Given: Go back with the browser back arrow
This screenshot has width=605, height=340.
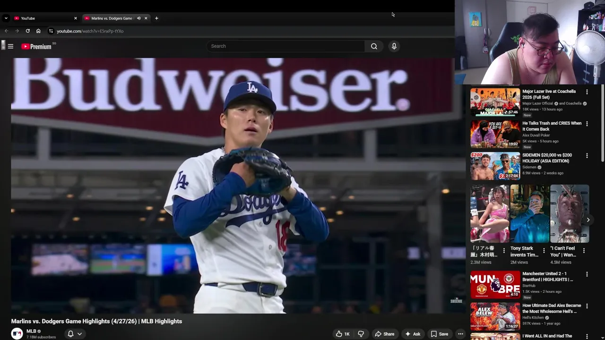Looking at the screenshot, I should coord(7,31).
